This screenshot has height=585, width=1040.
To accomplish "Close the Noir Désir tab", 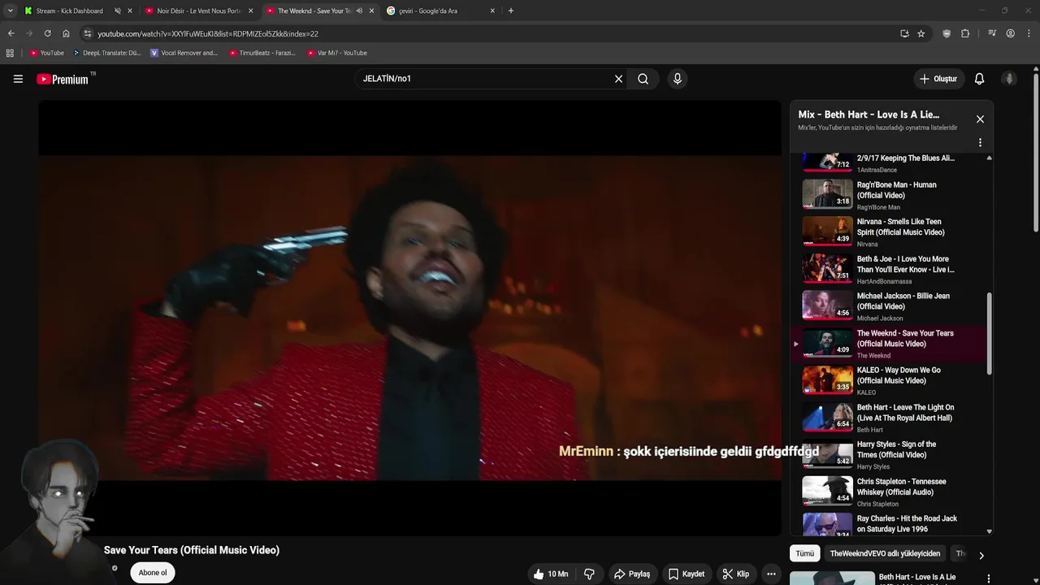I will coord(250,11).
